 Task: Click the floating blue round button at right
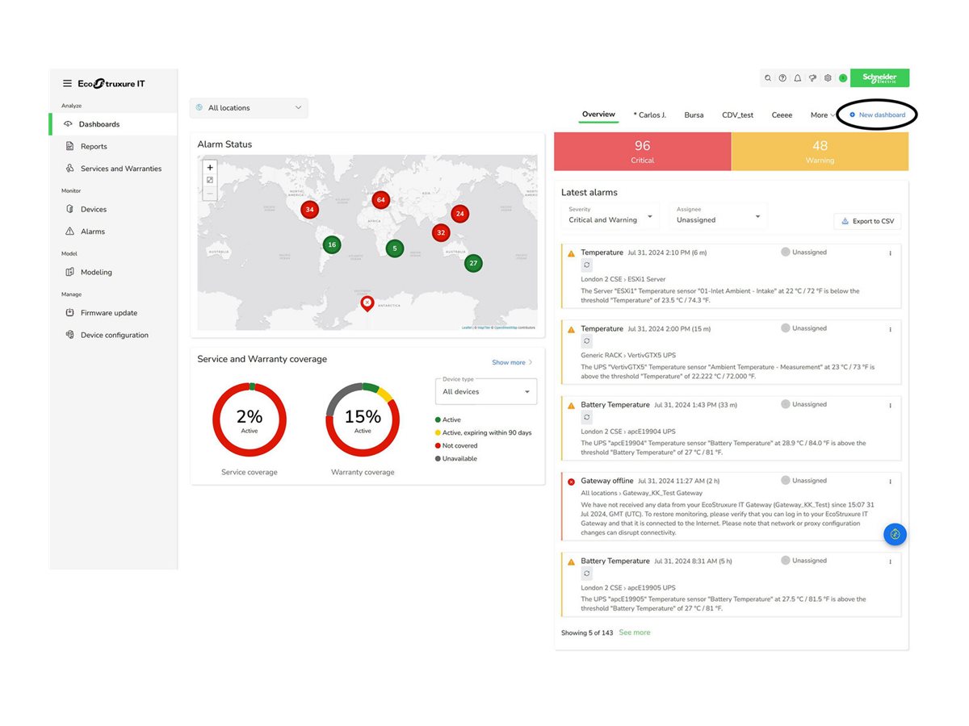[x=895, y=534]
